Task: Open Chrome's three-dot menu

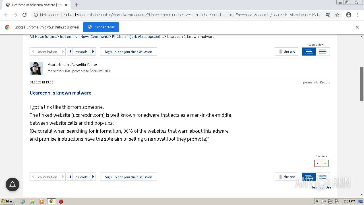Action: pyautogui.click(x=358, y=15)
